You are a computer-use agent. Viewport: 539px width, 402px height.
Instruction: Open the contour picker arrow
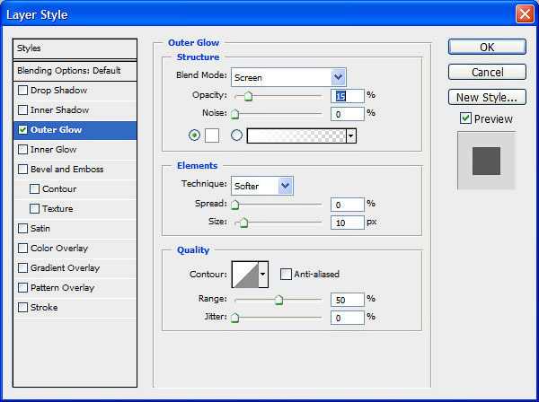pyautogui.click(x=263, y=274)
